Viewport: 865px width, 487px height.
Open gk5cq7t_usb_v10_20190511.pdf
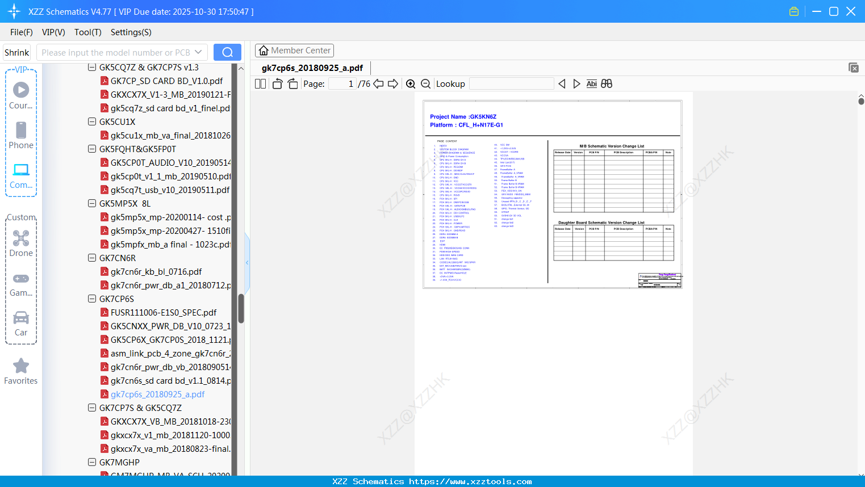(170, 190)
